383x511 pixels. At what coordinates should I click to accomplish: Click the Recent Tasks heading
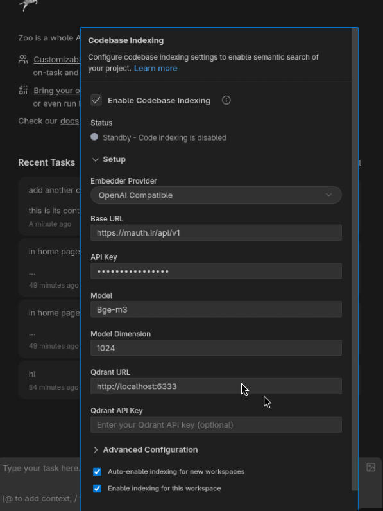click(47, 162)
